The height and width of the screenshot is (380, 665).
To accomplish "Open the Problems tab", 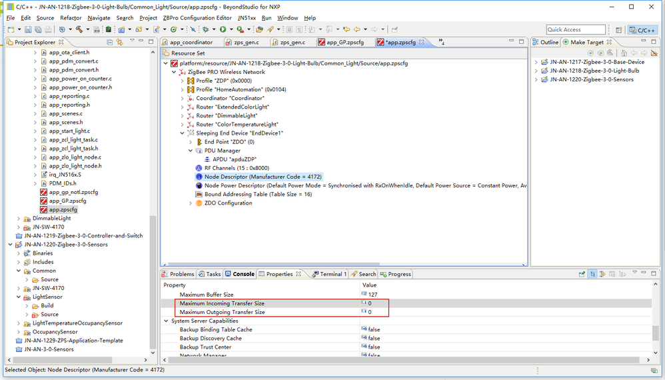I will tap(179, 274).
